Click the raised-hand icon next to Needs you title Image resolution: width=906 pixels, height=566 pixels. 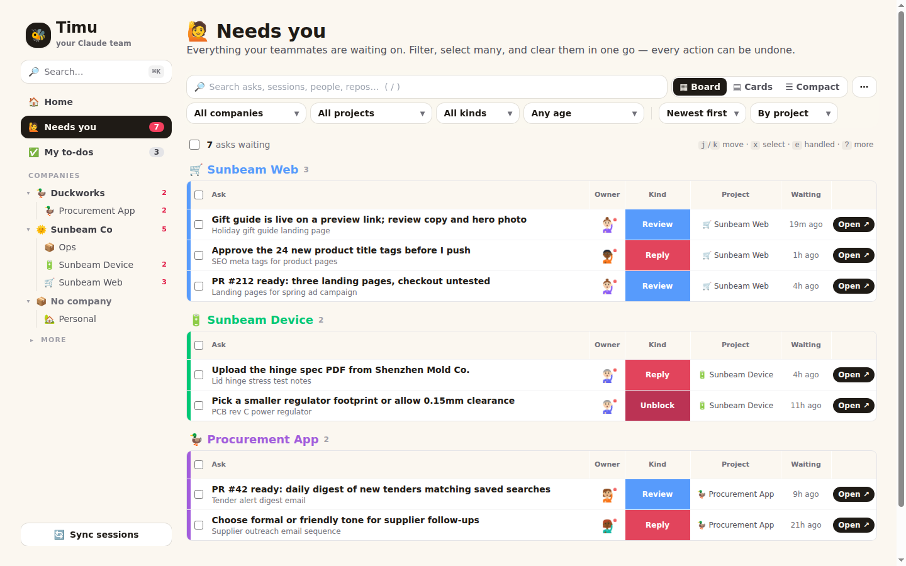(198, 31)
